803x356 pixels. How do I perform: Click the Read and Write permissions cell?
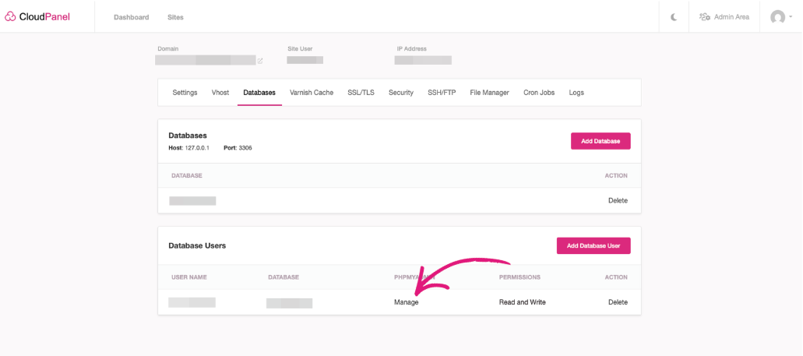[x=523, y=302]
